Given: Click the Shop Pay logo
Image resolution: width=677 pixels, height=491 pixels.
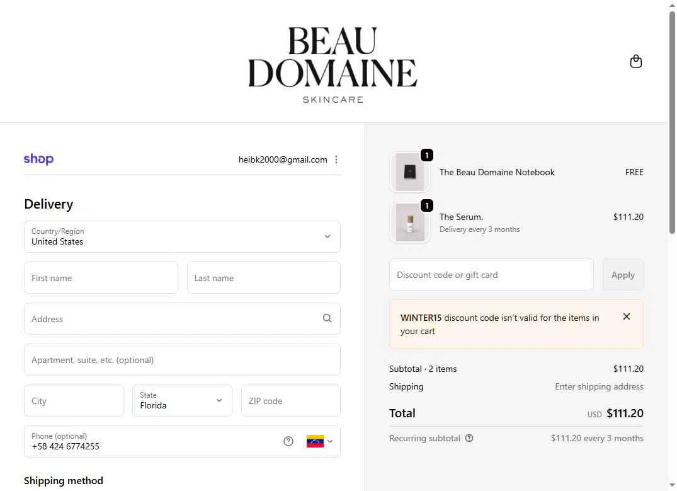Looking at the screenshot, I should (39, 159).
